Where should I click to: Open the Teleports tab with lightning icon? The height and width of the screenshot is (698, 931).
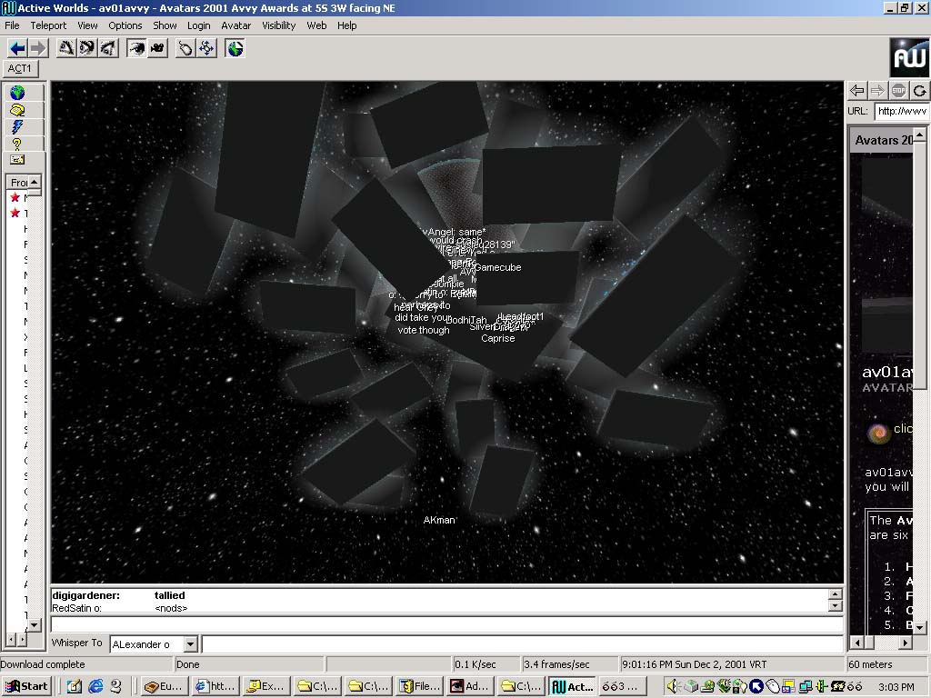[17, 126]
